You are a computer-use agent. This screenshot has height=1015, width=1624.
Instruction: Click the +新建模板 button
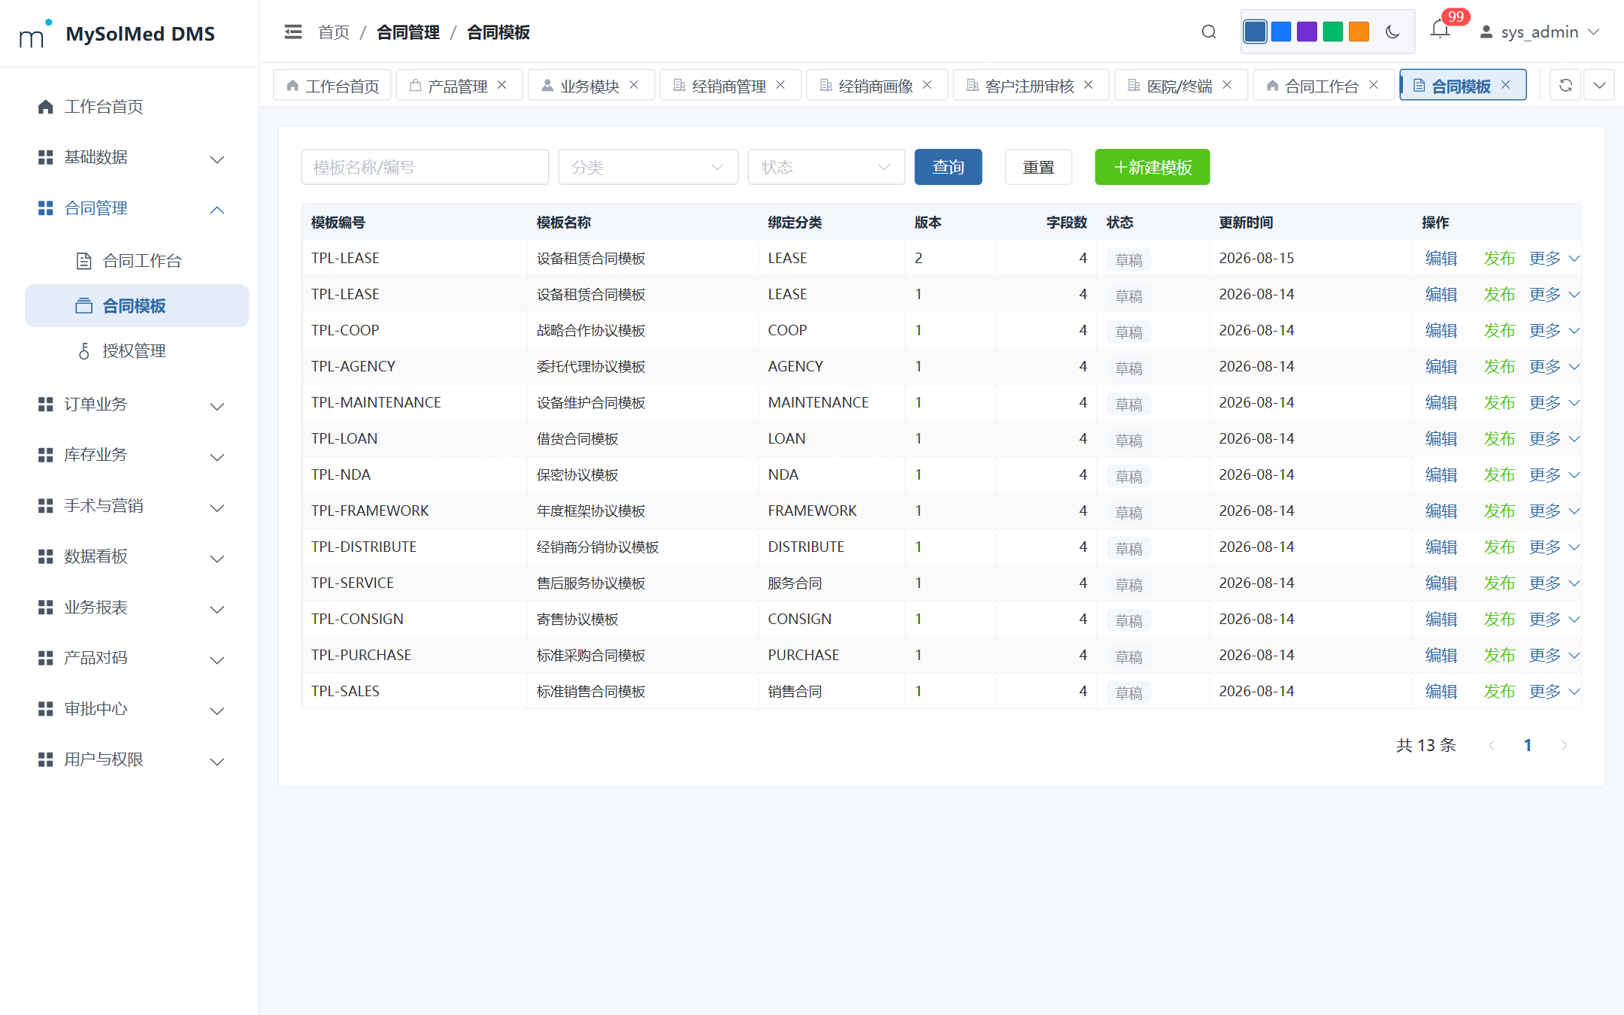(x=1152, y=167)
